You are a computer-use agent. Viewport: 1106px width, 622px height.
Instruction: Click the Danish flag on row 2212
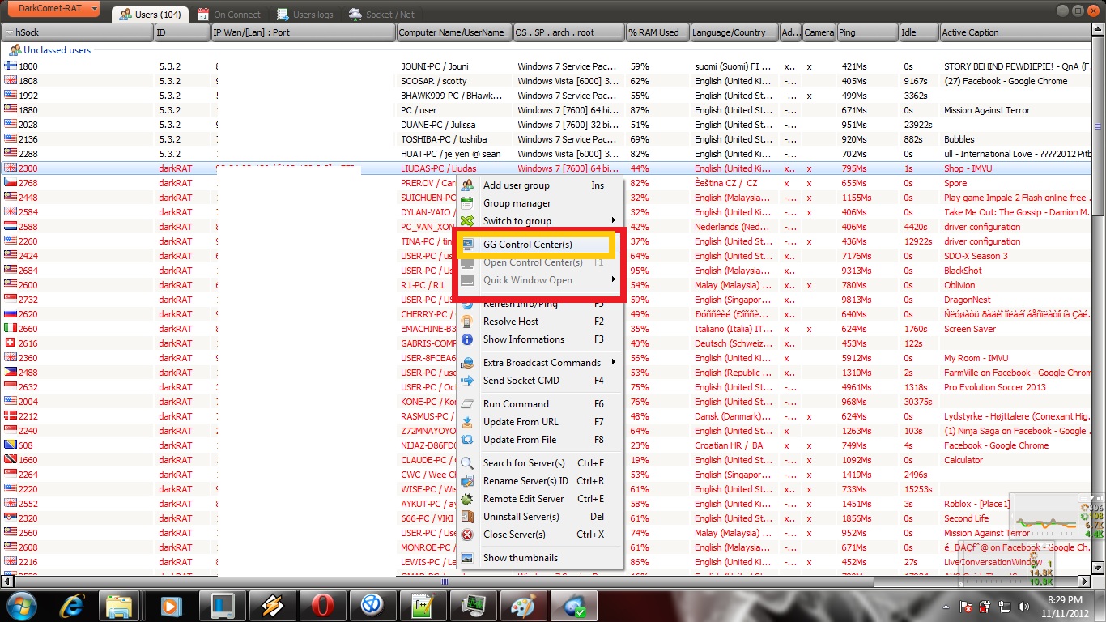tap(11, 416)
